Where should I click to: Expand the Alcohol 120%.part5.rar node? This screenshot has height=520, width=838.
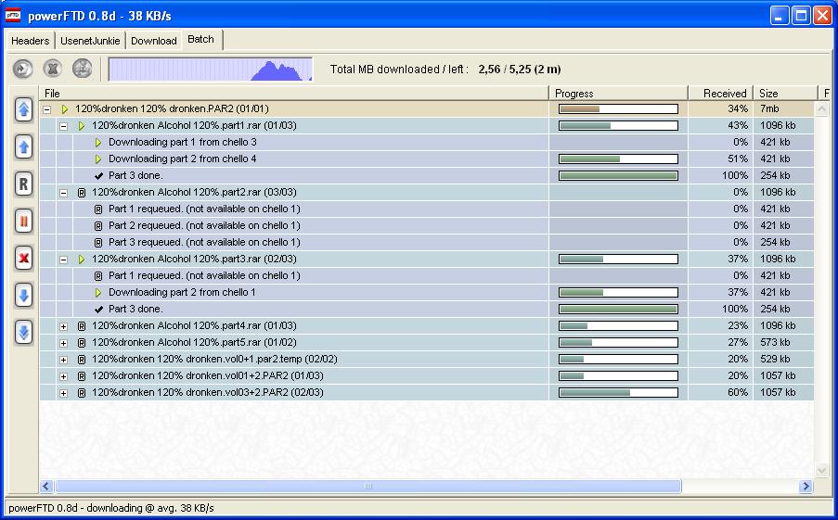tap(64, 343)
